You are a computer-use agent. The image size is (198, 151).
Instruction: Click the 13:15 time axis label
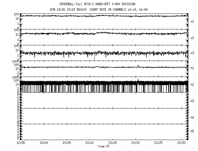click(x=112, y=143)
